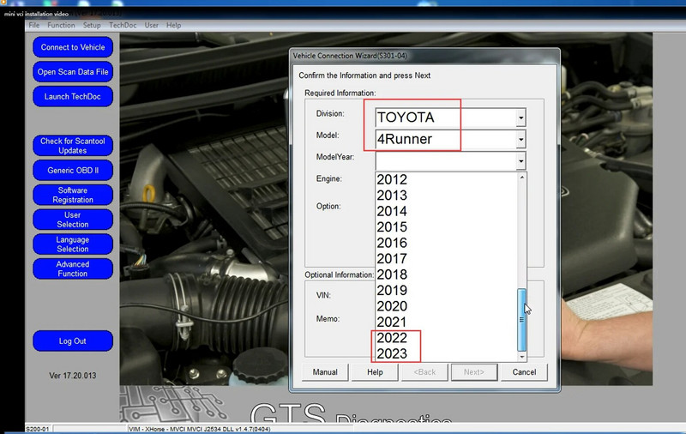This screenshot has width=686, height=434.
Task: Choose model year 2015
Action: pos(446,226)
